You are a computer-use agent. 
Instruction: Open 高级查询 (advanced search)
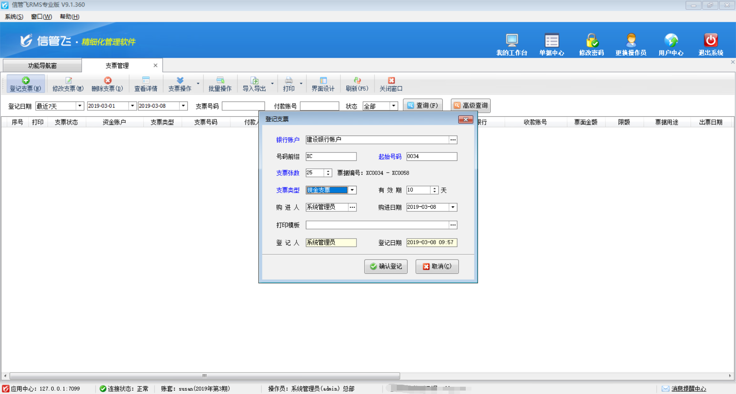click(470, 106)
